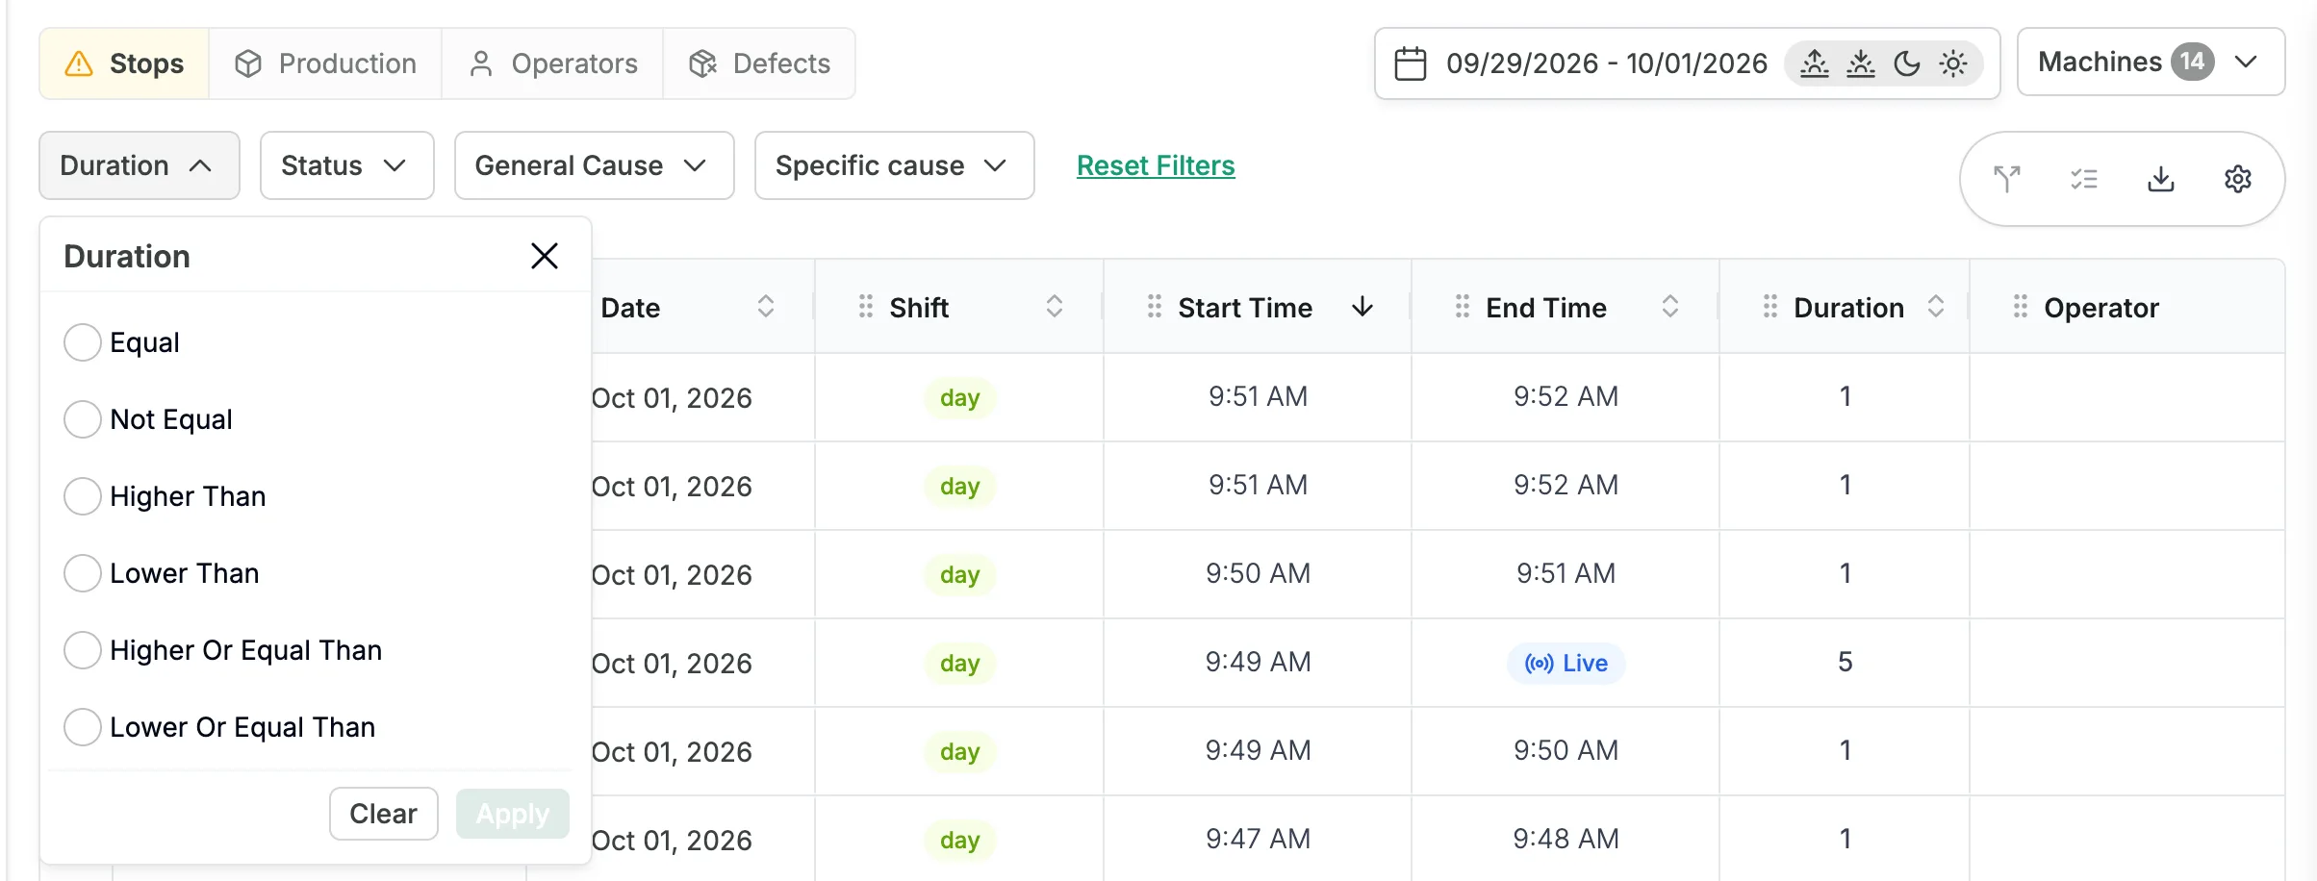Click the Reset Filters link

pyautogui.click(x=1156, y=165)
